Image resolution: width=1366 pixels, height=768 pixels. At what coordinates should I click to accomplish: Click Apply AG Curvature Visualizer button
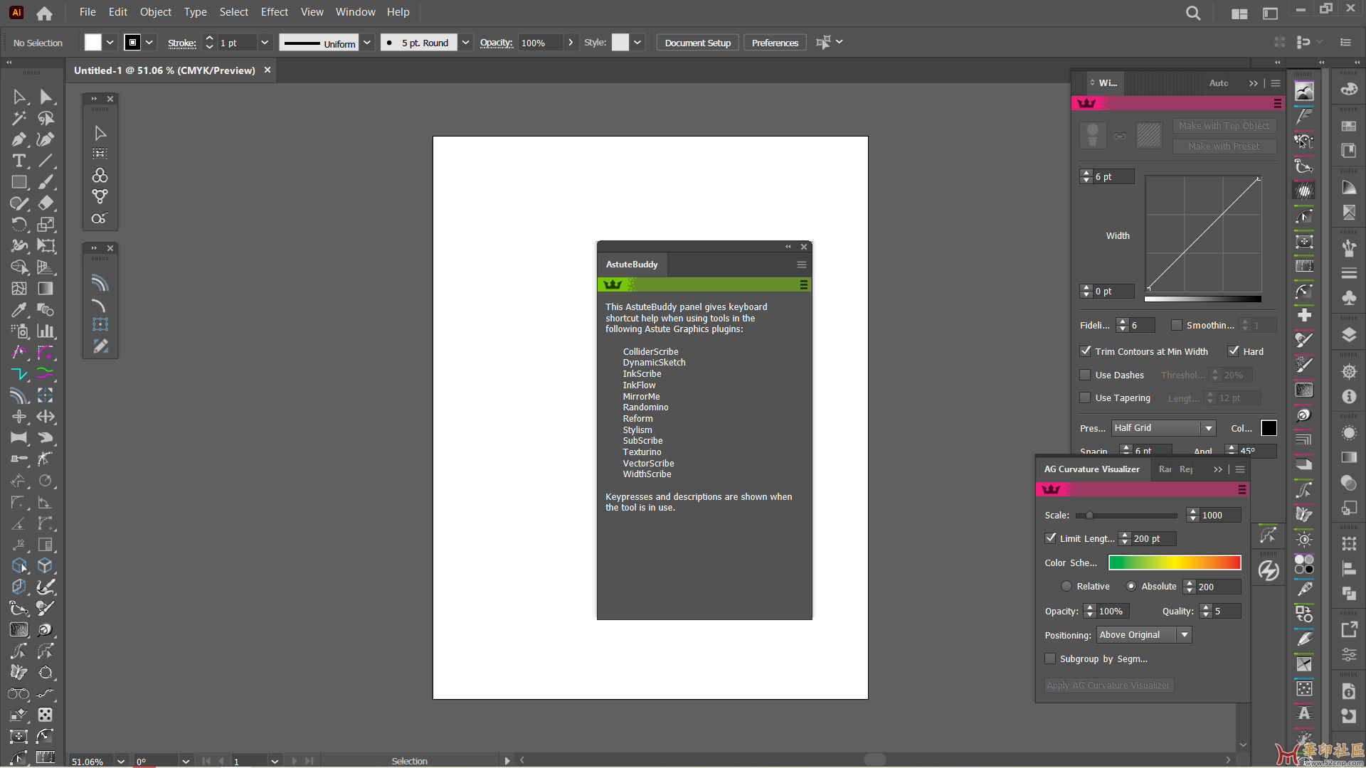point(1108,686)
